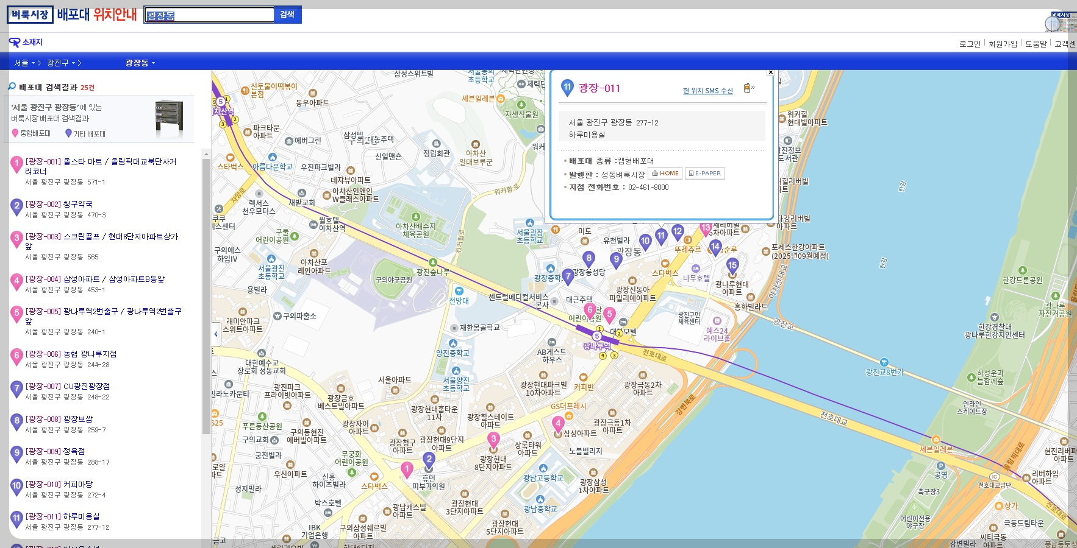
Task: Click the 배포대 위치안내 title
Action: coord(97,15)
